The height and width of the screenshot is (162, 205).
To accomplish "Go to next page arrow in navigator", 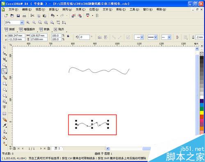I will 41,148.
